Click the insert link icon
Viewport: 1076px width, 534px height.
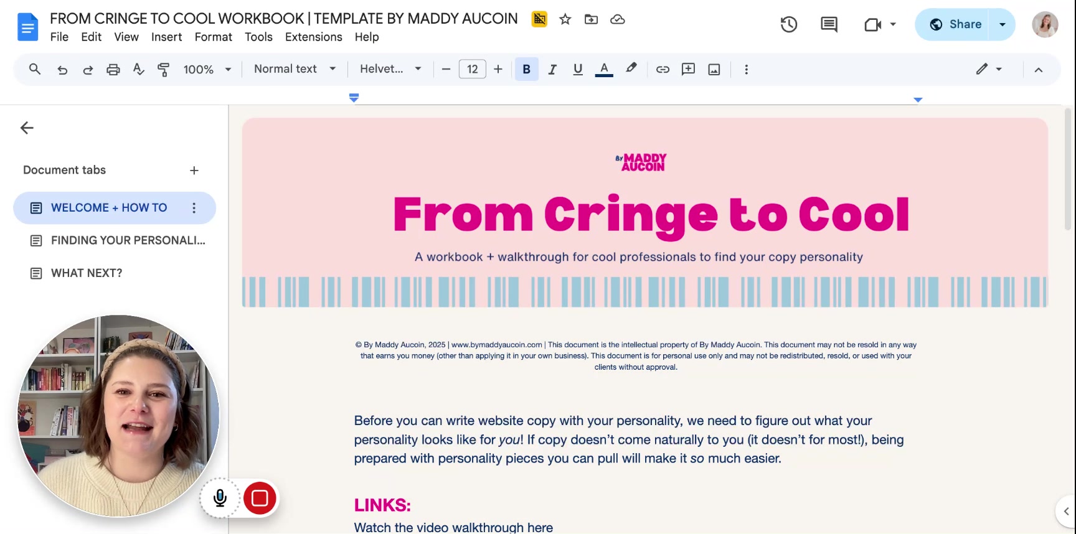click(x=663, y=70)
